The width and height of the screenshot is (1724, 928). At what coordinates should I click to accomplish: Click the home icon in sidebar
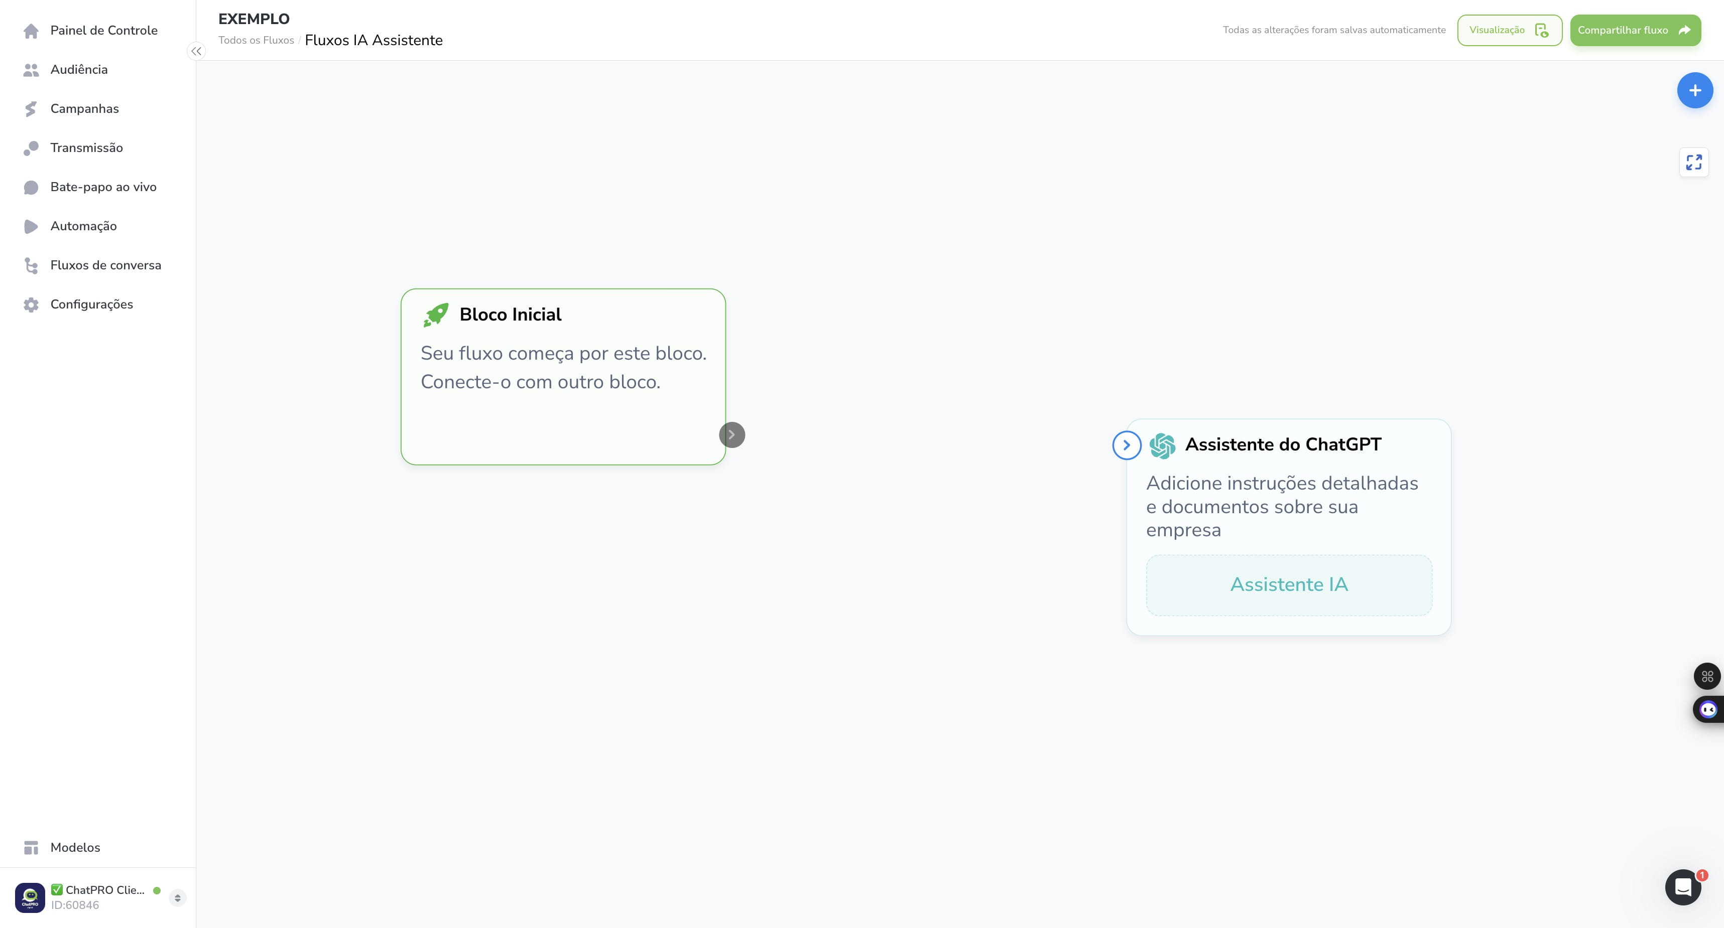[x=31, y=31]
